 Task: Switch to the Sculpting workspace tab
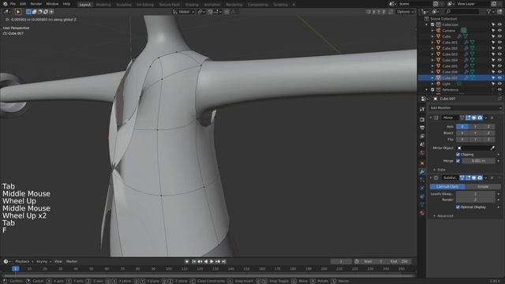124,5
